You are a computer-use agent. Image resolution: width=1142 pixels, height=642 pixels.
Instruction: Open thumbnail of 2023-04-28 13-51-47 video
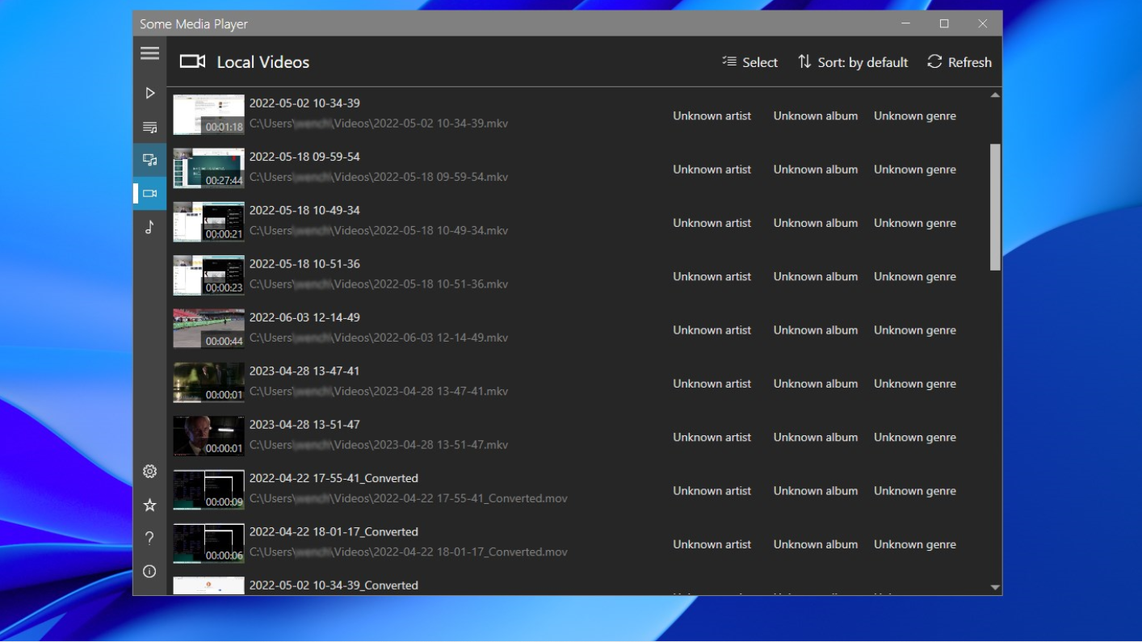pos(208,436)
